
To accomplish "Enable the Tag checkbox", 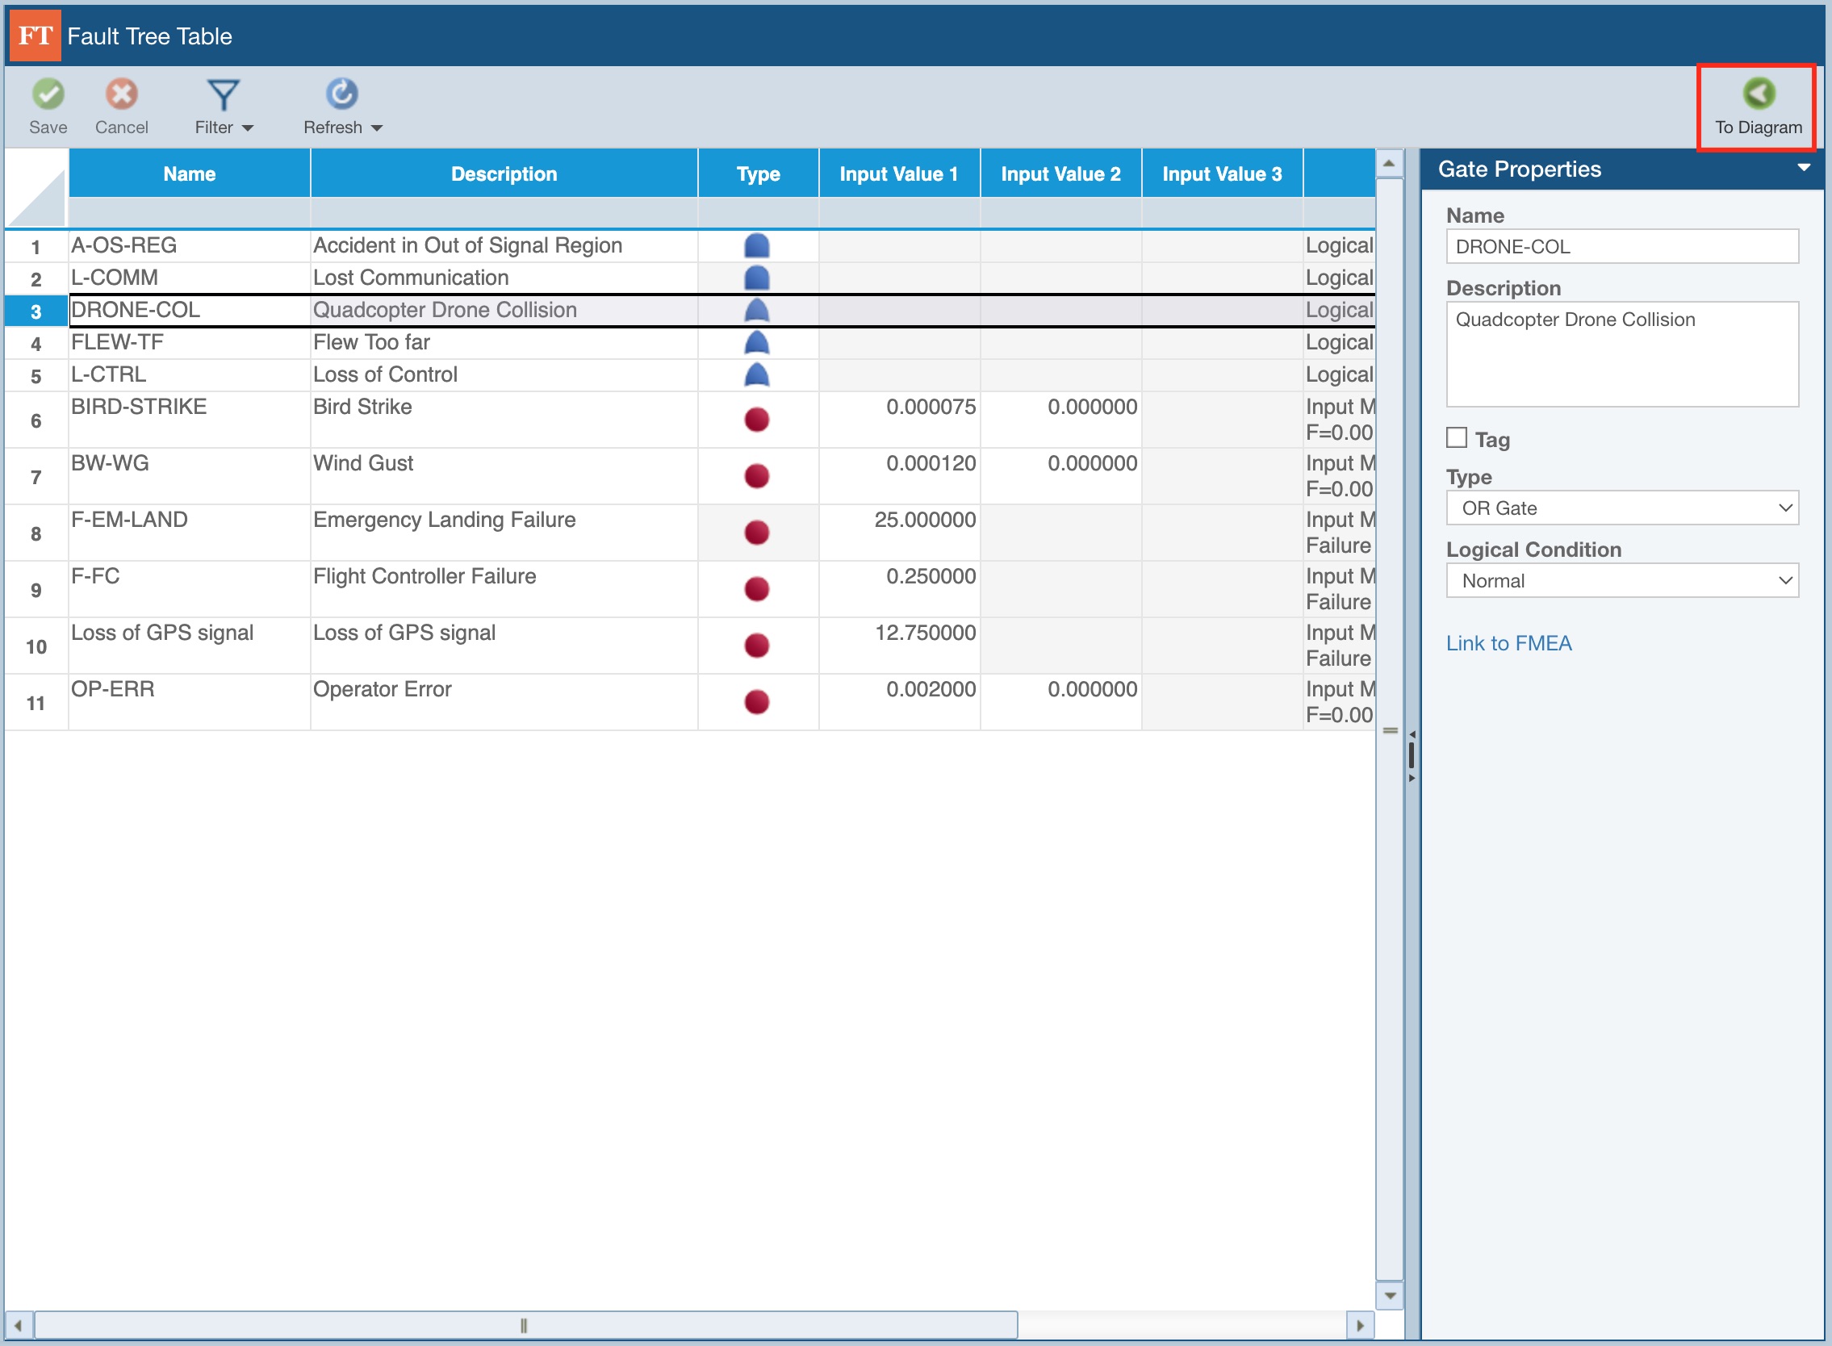I will (1456, 438).
